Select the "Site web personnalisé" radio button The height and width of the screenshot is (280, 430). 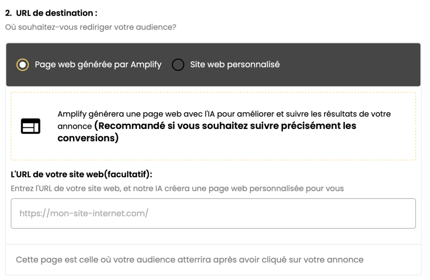pos(178,65)
